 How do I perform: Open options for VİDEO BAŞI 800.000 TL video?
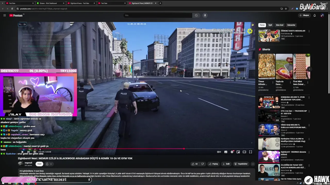tap(309, 125)
